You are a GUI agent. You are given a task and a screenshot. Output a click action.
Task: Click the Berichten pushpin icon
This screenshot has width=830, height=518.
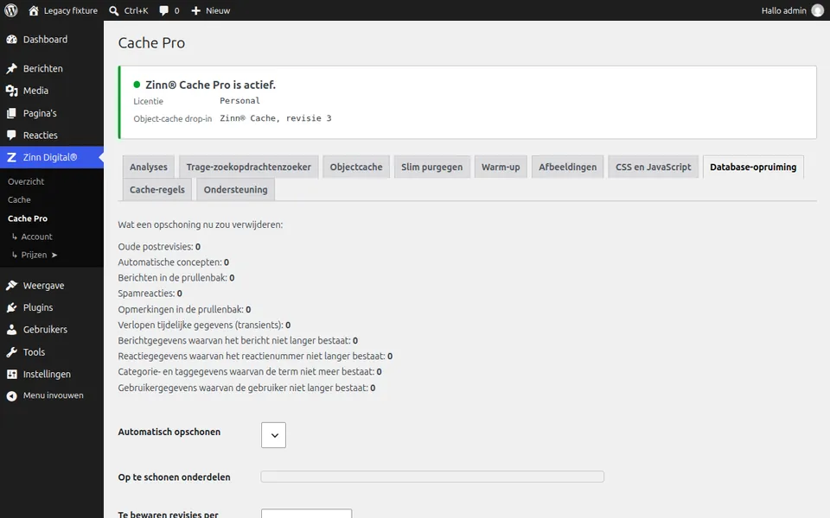tap(11, 69)
